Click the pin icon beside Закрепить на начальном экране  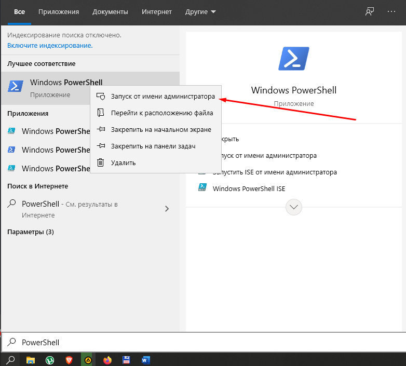pyautogui.click(x=101, y=129)
